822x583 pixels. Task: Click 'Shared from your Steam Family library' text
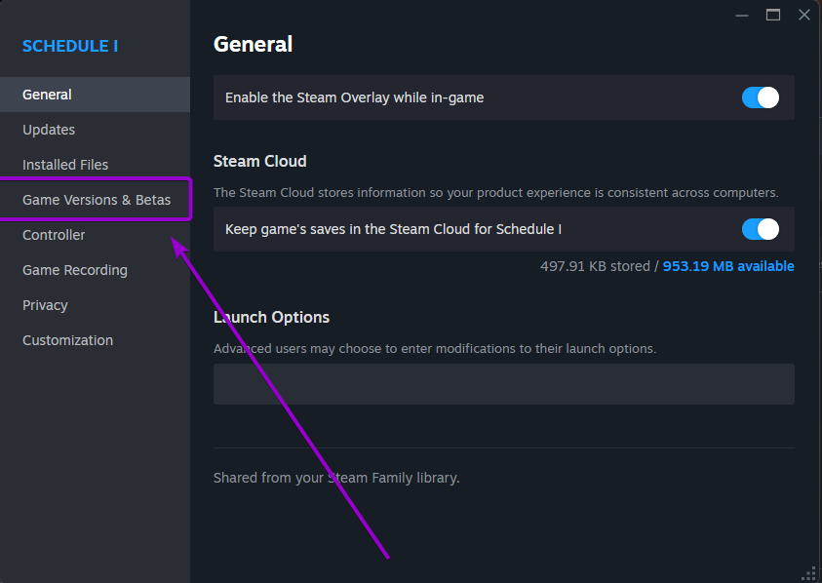336,478
